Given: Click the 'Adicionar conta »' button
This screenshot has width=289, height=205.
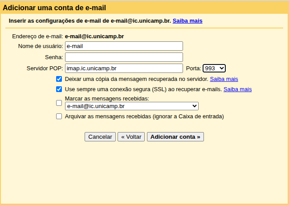Looking at the screenshot, I should (x=175, y=137).
